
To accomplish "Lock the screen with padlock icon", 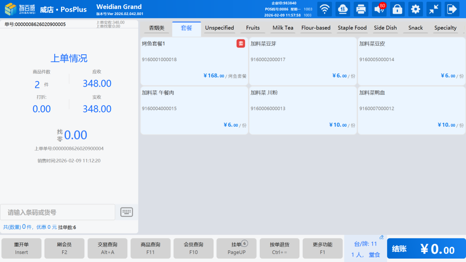I will 397,9.
